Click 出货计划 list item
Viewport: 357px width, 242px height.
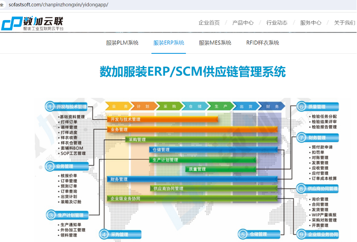(68, 197)
